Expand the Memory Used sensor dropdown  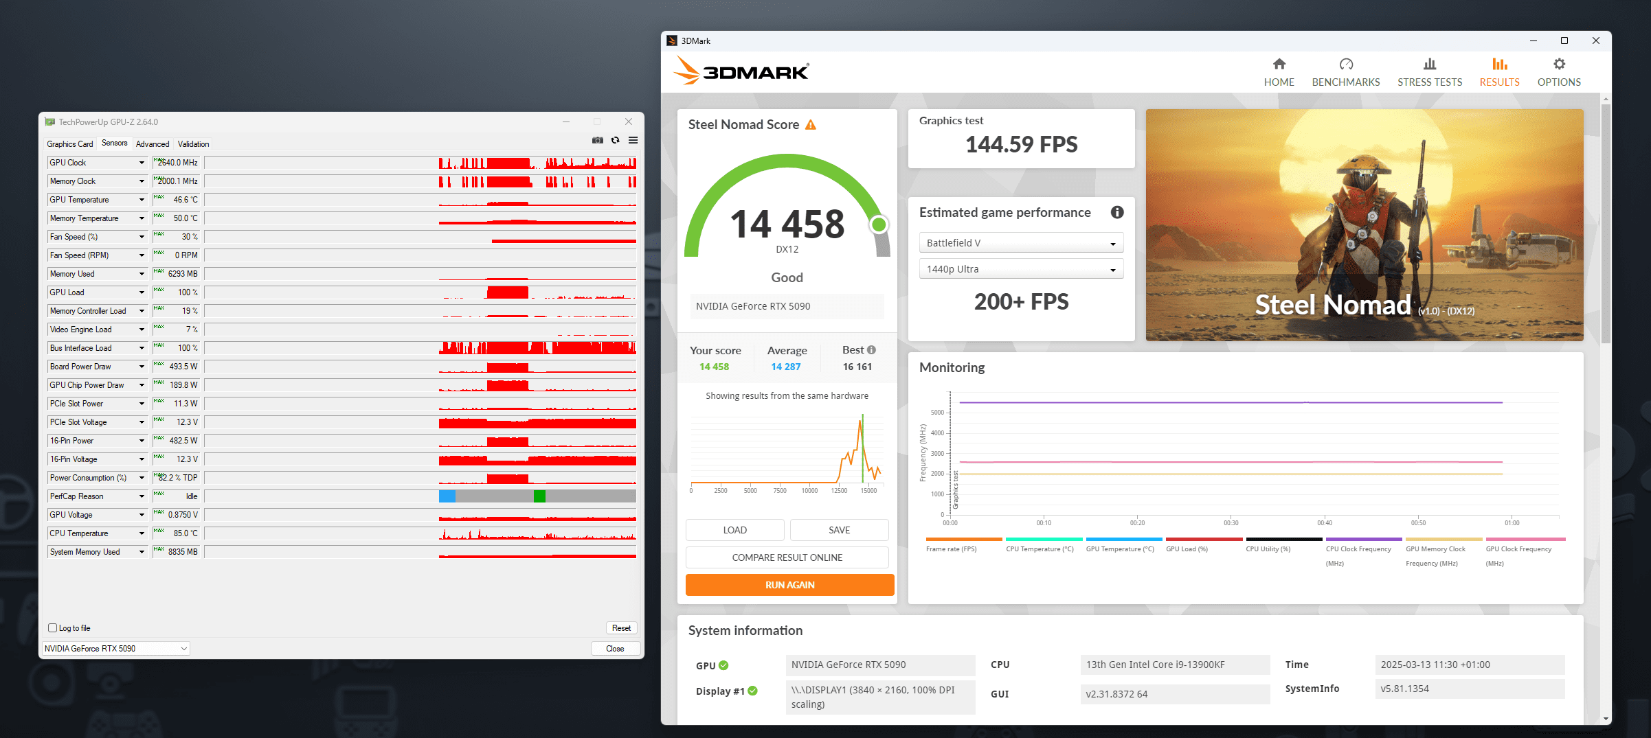142,274
